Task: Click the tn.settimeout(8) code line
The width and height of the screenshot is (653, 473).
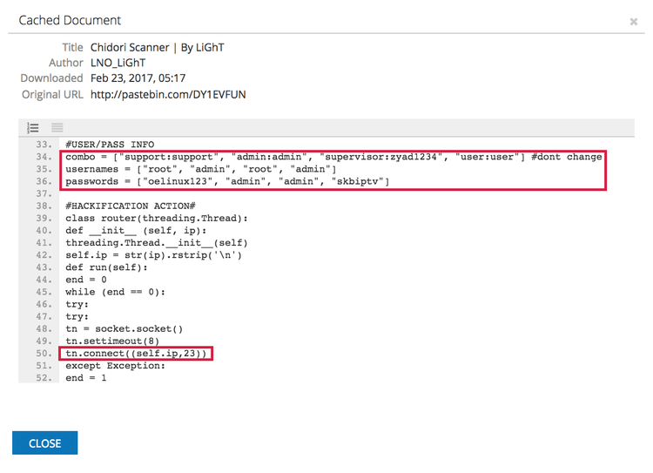Action: coord(111,341)
